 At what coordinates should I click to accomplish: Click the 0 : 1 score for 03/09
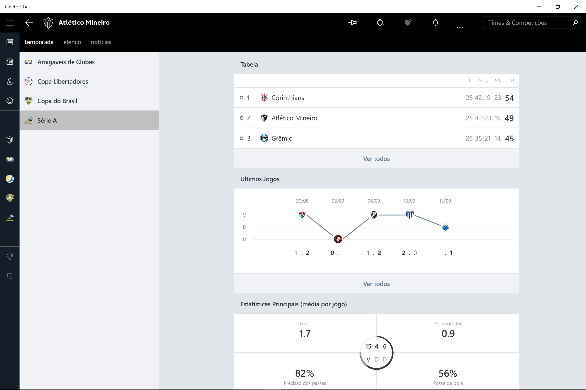pos(338,253)
